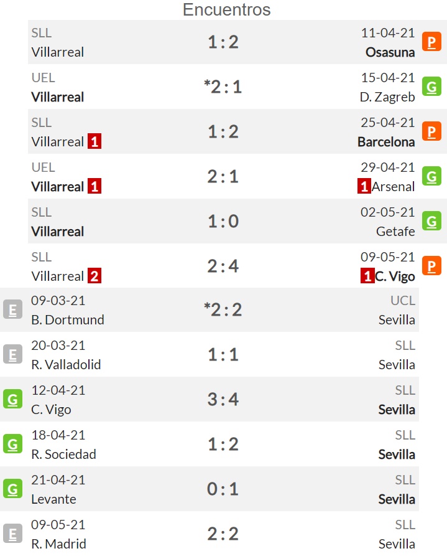Click green G badge for R. Sociedad match

(13, 444)
